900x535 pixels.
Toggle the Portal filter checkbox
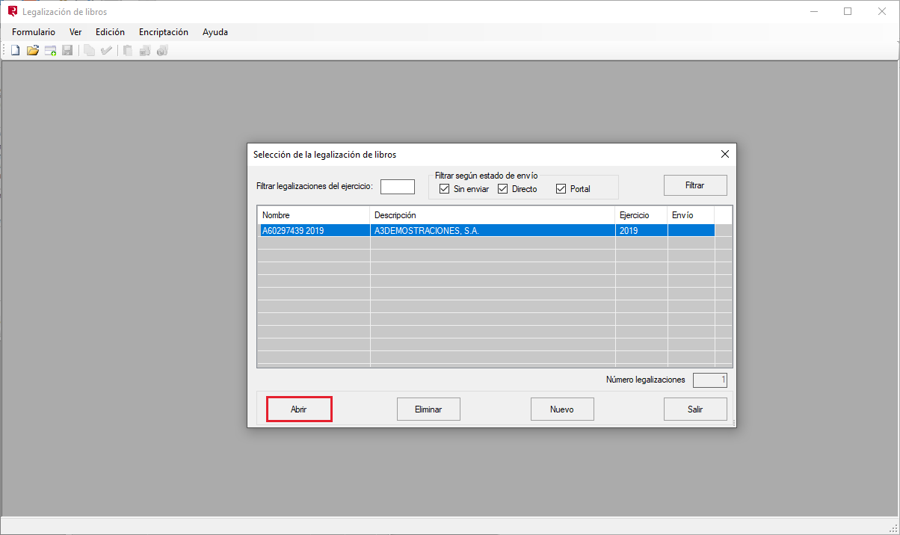point(561,188)
